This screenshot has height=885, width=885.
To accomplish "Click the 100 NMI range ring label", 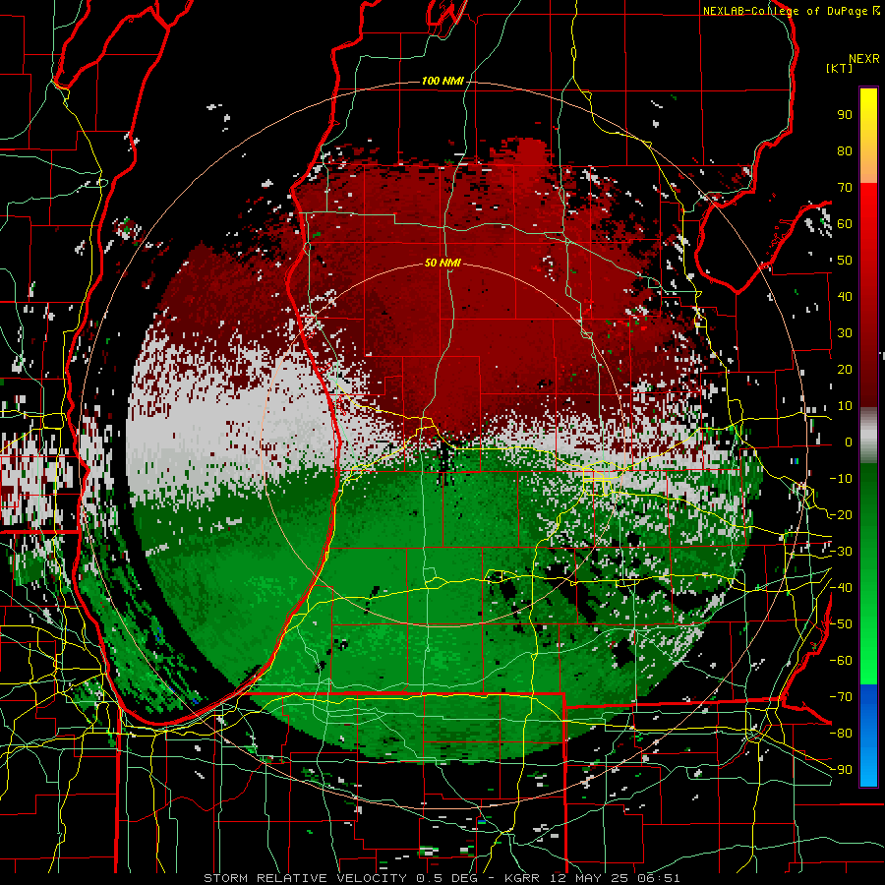I will pos(442,82).
